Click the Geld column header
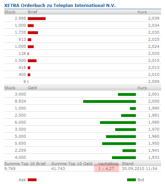Image resolution: width=165 pixels, height=184 pixels. (x=32, y=88)
